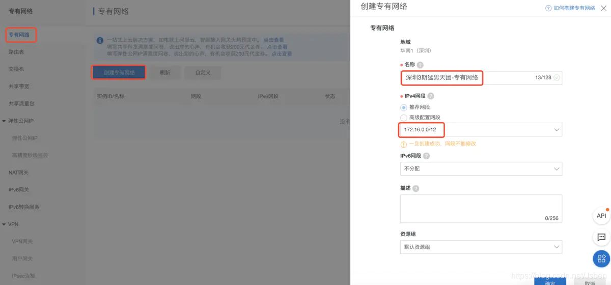Open 路由表 in the sidebar
The image size is (611, 285).
tap(16, 52)
